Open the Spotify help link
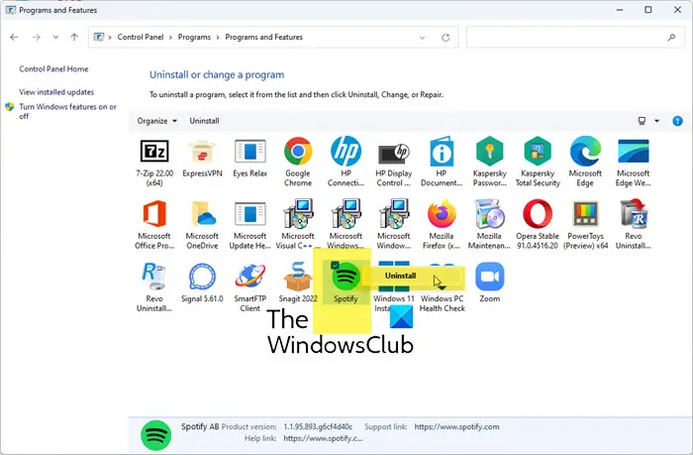 323,438
